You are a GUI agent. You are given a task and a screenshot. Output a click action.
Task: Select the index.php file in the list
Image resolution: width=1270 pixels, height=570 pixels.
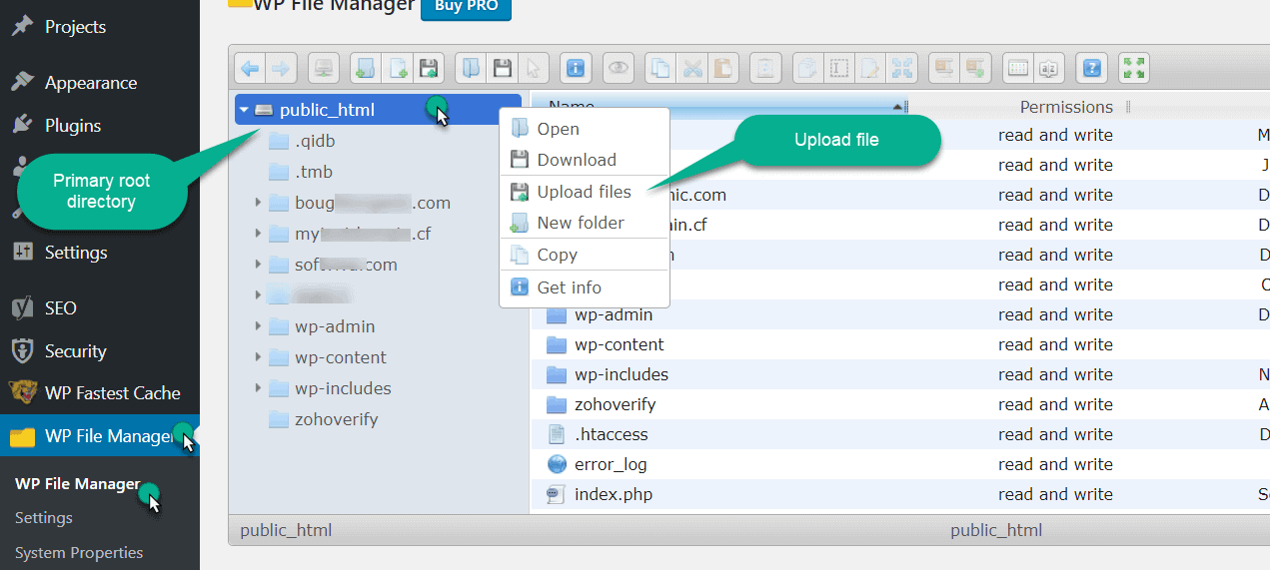pyautogui.click(x=614, y=494)
